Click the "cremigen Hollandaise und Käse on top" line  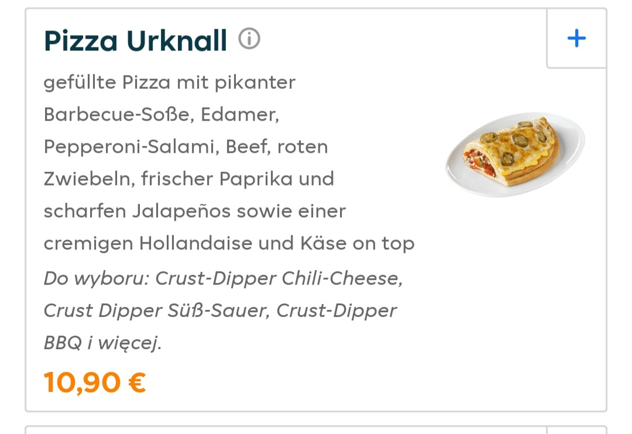[229, 242]
